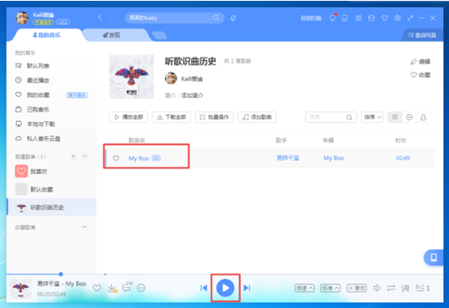Open the sound effects button
449x308 pixels.
[x=357, y=288]
